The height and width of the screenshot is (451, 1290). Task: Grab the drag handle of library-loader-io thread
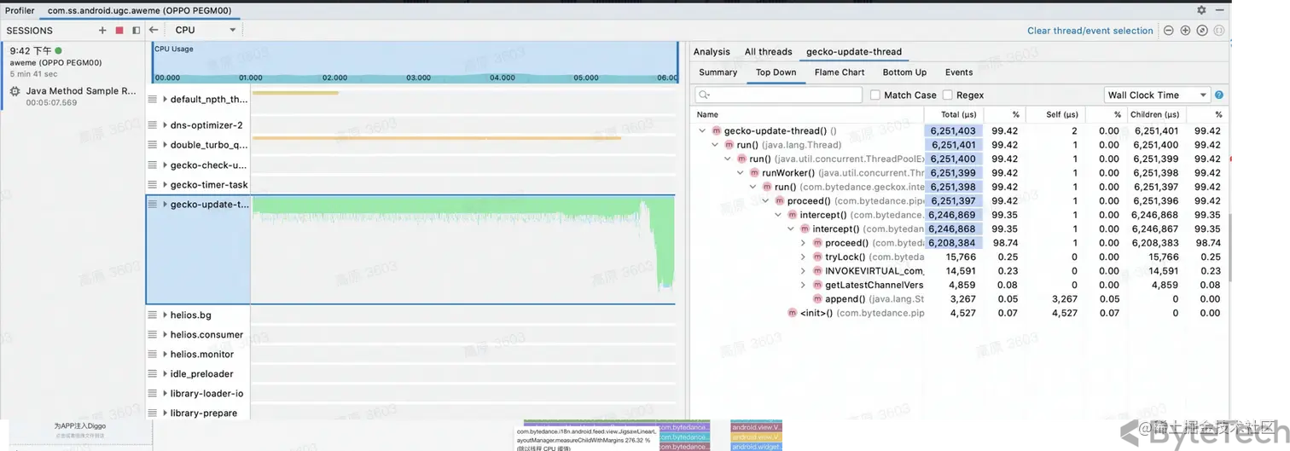point(153,393)
